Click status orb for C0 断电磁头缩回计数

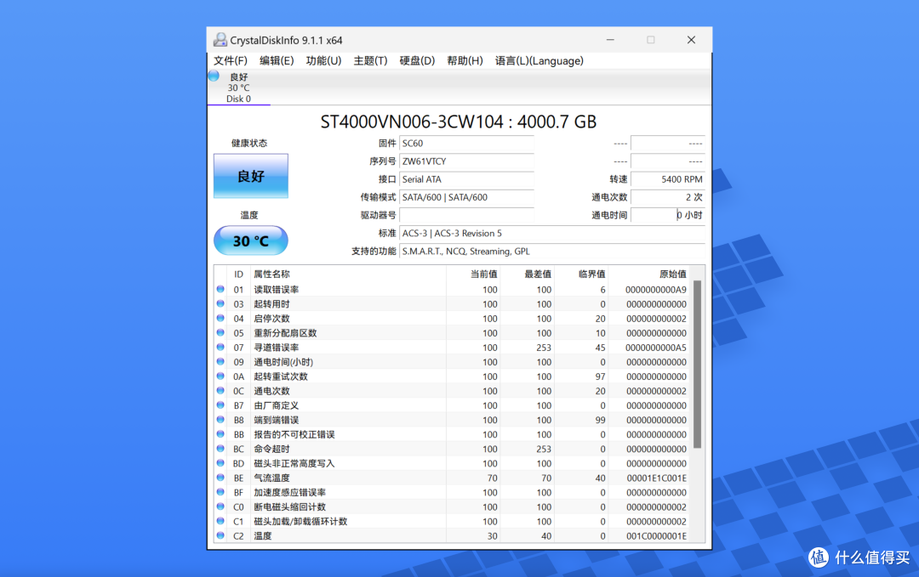[x=220, y=506]
